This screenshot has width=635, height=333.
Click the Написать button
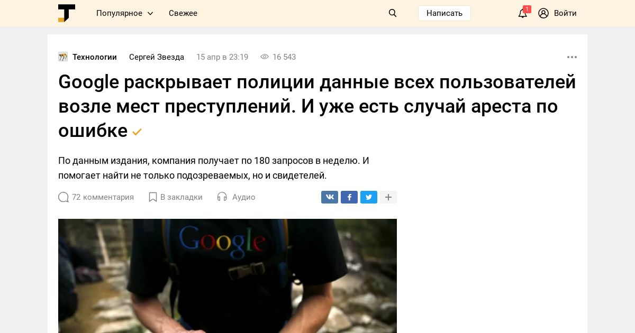pos(444,13)
